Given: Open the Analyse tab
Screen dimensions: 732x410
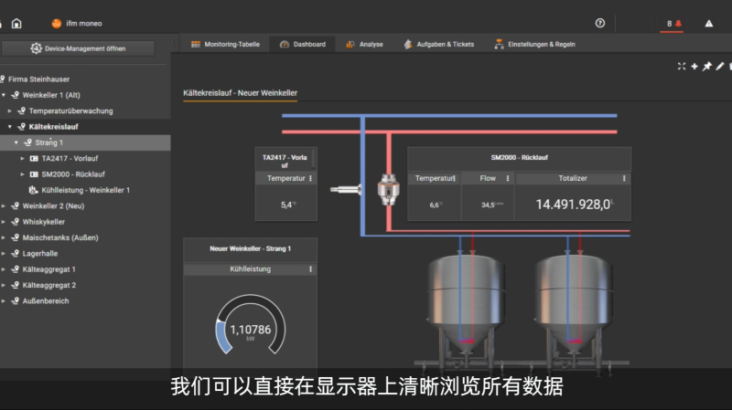Looking at the screenshot, I should pos(364,44).
